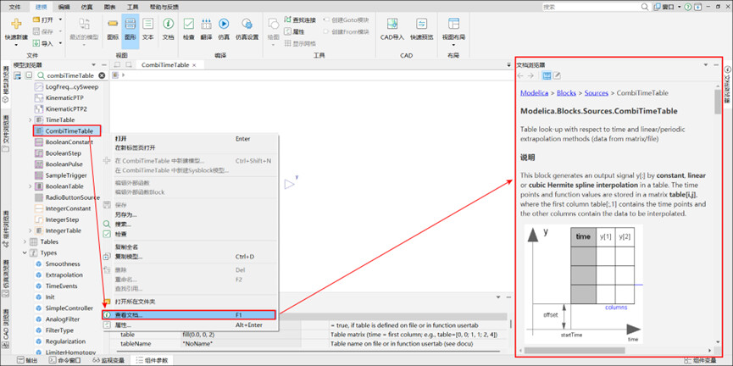
Task: Open the 打开 dropdown arrow
Action: coord(60,19)
